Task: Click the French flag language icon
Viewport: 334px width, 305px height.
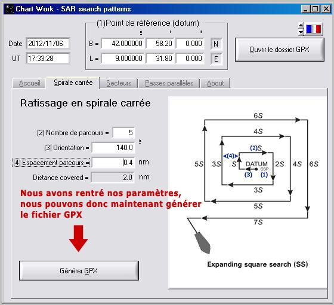Action: pos(313,29)
